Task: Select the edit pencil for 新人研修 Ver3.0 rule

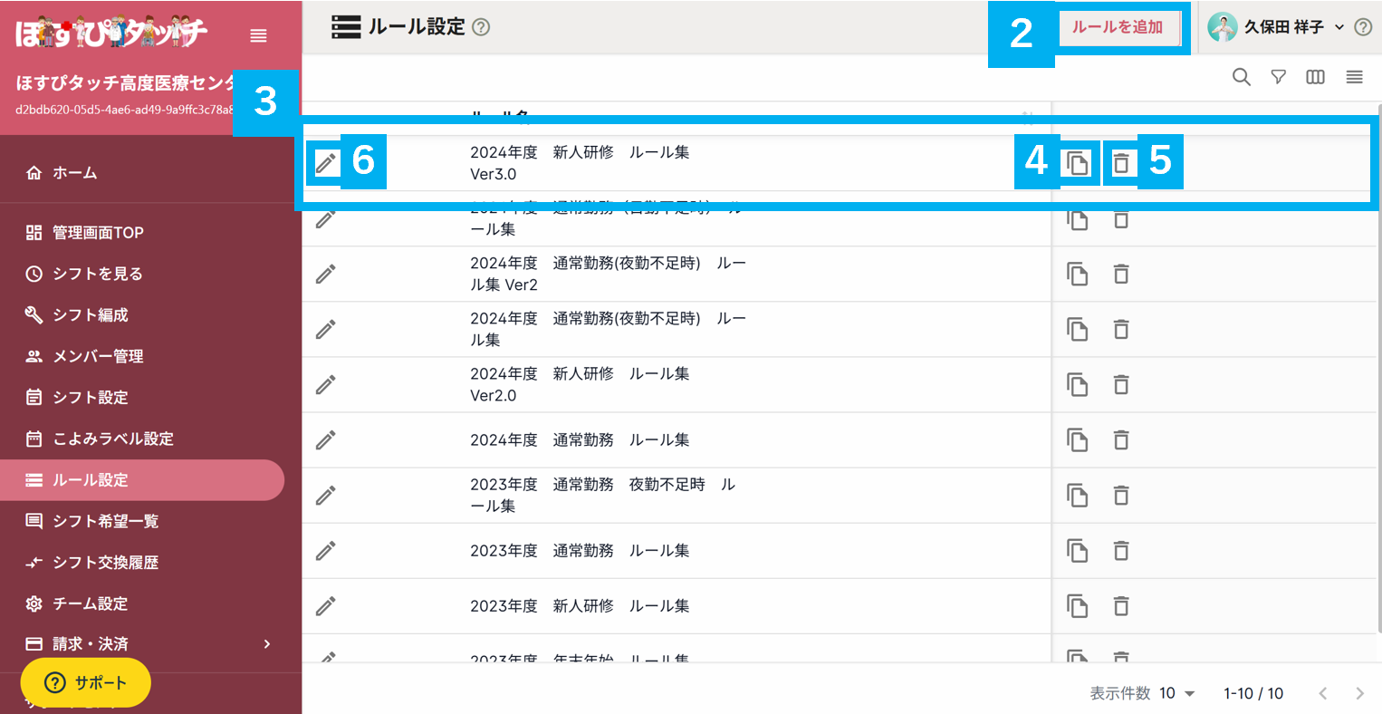Action: 326,162
